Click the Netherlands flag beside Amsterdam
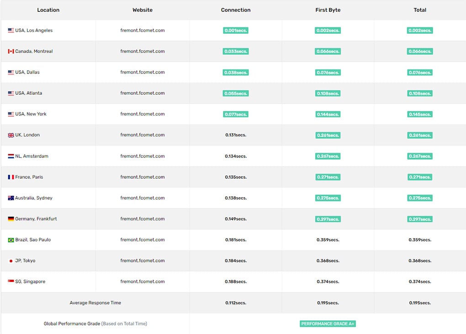This screenshot has width=466, height=334. tap(11, 156)
